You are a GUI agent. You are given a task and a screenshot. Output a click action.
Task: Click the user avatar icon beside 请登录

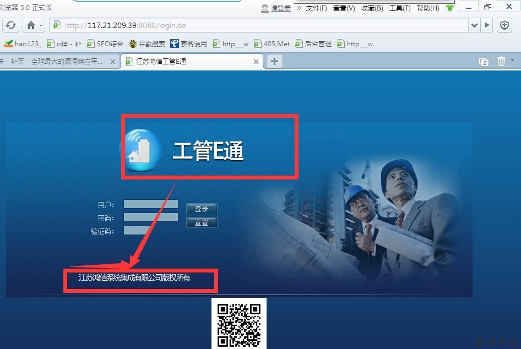pos(265,8)
